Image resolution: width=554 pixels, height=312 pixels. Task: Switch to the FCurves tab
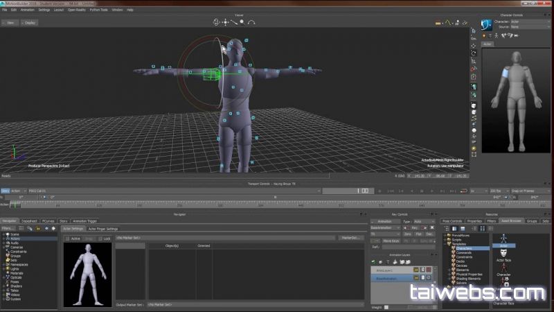(48, 220)
